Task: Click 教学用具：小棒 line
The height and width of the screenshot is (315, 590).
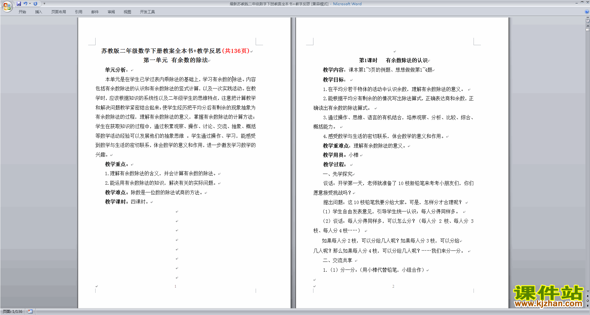Action: (x=341, y=155)
